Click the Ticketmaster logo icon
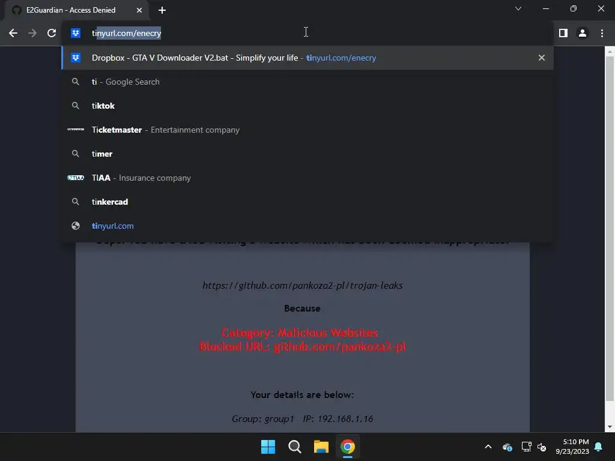 coord(76,130)
